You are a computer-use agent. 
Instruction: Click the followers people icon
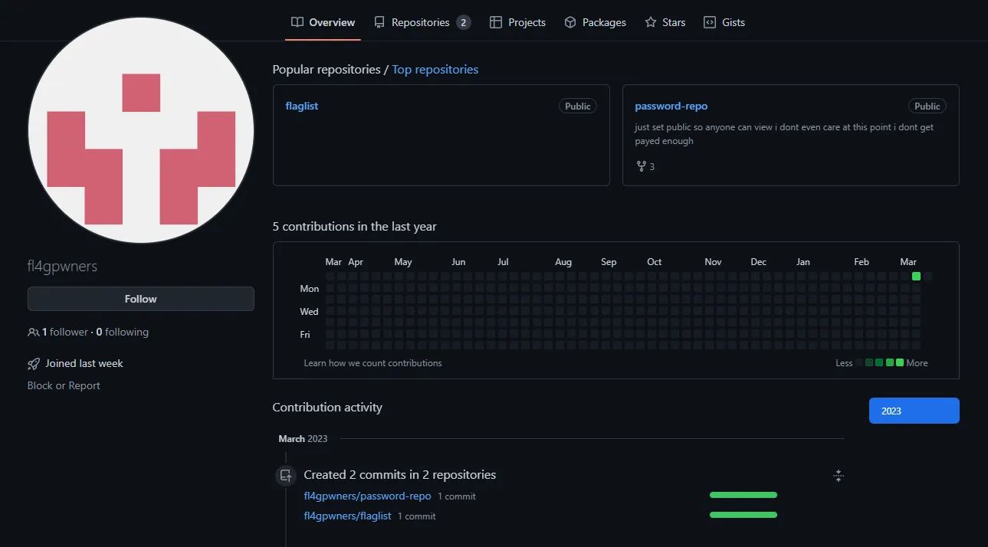point(32,332)
